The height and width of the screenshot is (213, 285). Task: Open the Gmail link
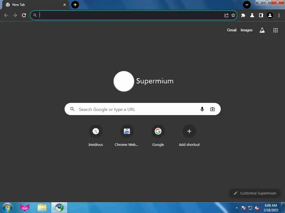click(232, 30)
